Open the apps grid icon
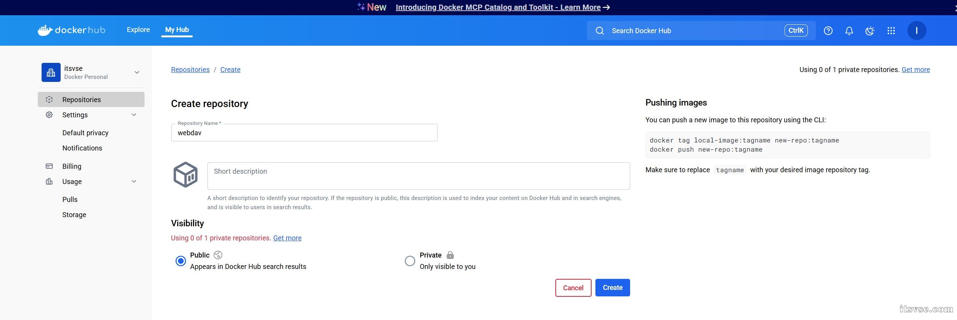The image size is (957, 320). [891, 30]
